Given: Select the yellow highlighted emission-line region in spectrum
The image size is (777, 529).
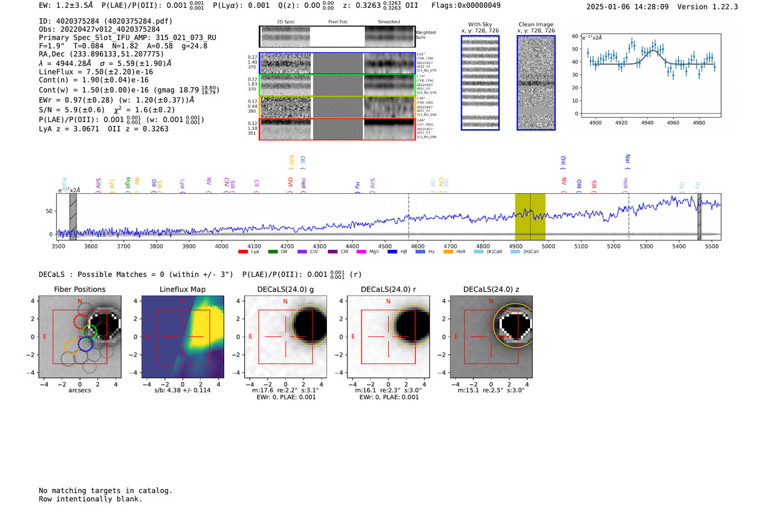Looking at the screenshot, I should [x=530, y=216].
